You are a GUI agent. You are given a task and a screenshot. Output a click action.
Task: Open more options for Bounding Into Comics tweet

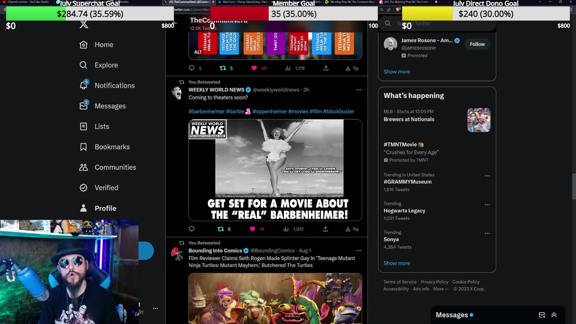(x=359, y=251)
